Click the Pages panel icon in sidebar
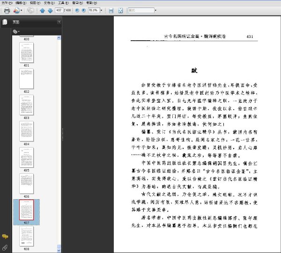This screenshot has width=281, height=253. pos(5,22)
